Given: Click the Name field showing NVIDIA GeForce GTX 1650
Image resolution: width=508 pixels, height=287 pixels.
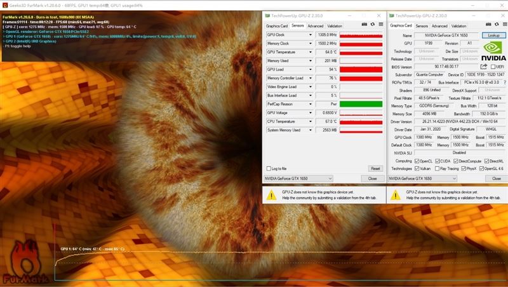Looking at the screenshot, I should click(x=446, y=36).
